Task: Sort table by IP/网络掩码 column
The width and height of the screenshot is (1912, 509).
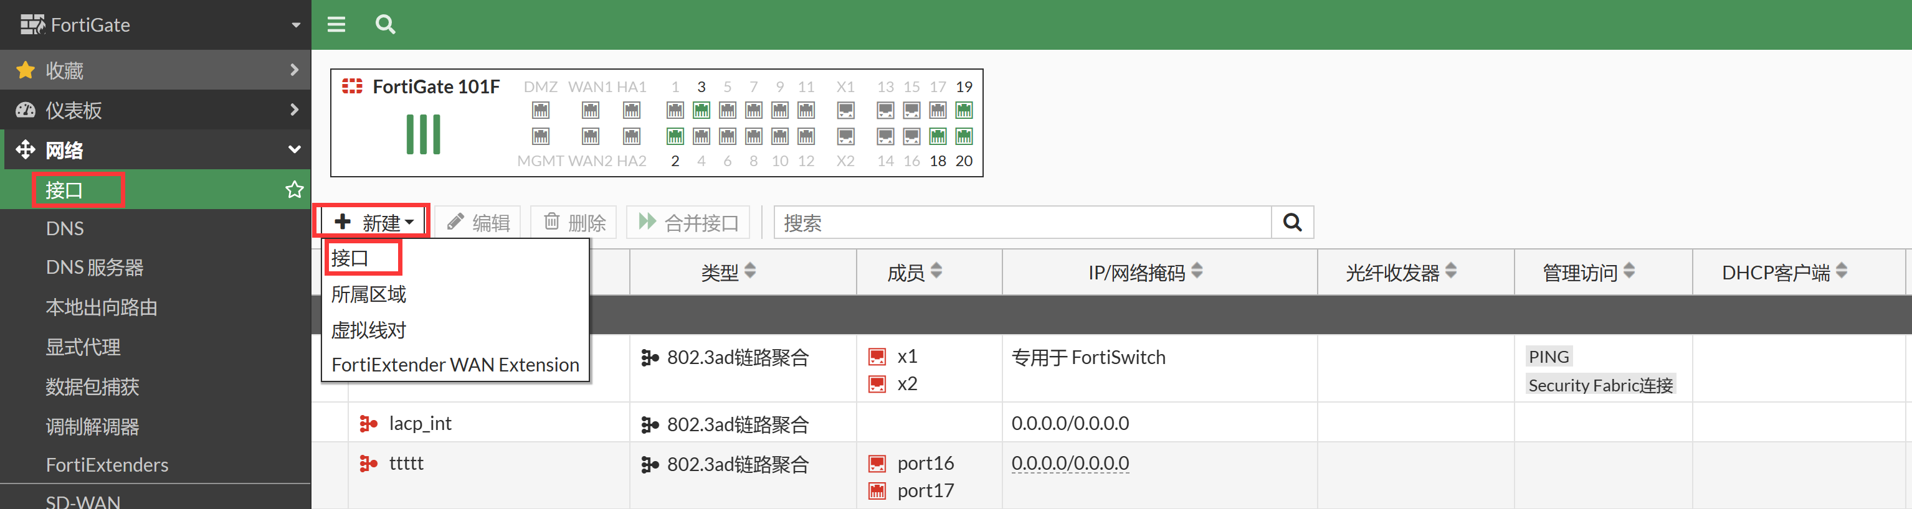Action: [1144, 273]
